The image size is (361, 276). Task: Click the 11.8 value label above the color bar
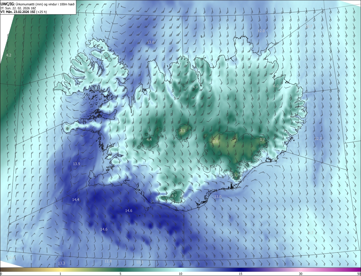point(108,261)
